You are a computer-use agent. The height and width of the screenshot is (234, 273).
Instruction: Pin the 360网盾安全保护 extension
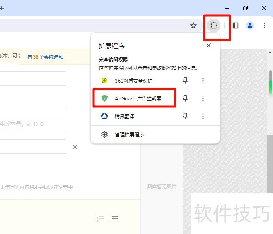185,81
